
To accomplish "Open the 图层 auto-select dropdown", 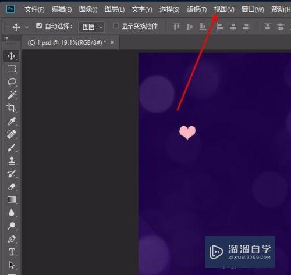I will [x=91, y=27].
